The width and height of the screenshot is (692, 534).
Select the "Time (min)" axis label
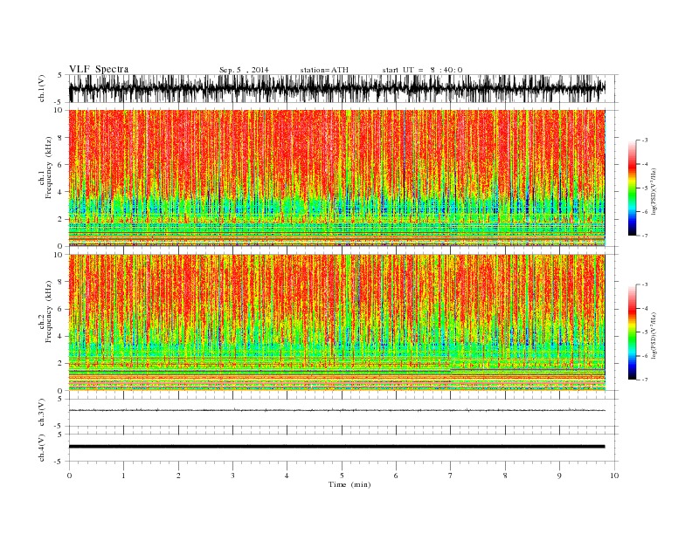click(349, 484)
